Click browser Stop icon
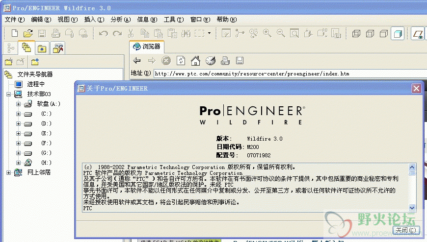This screenshot has width=427, height=242. 166,60
